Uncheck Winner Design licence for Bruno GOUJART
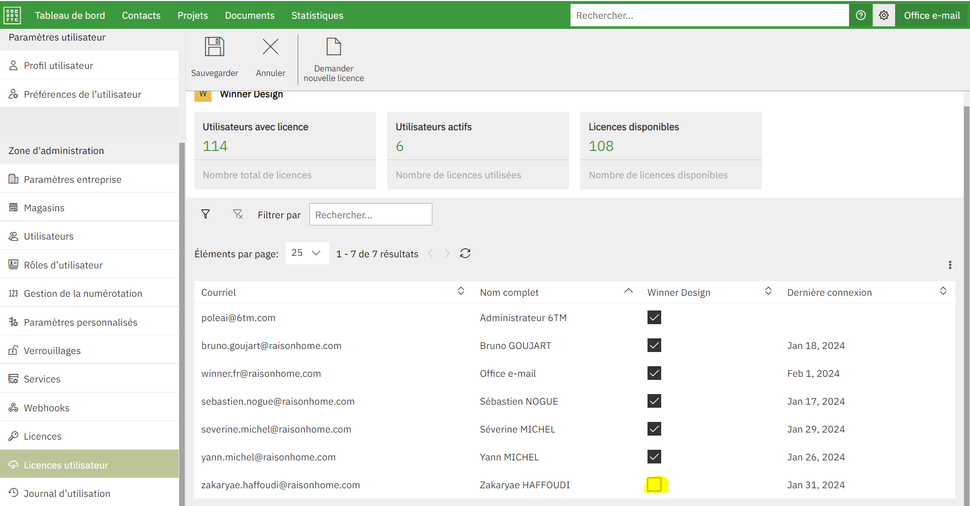This screenshot has height=506, width=970. 654,345
